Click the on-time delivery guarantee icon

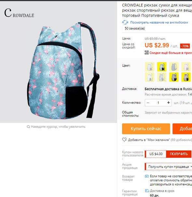point(147,191)
